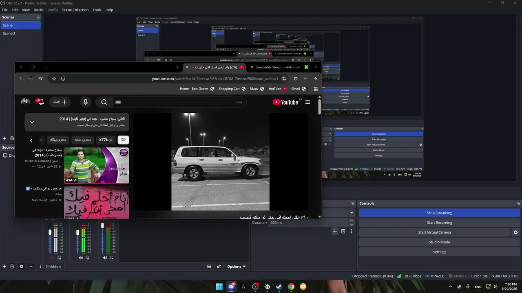Open the OBS Docks menu
The image size is (522, 293).
pyautogui.click(x=38, y=10)
